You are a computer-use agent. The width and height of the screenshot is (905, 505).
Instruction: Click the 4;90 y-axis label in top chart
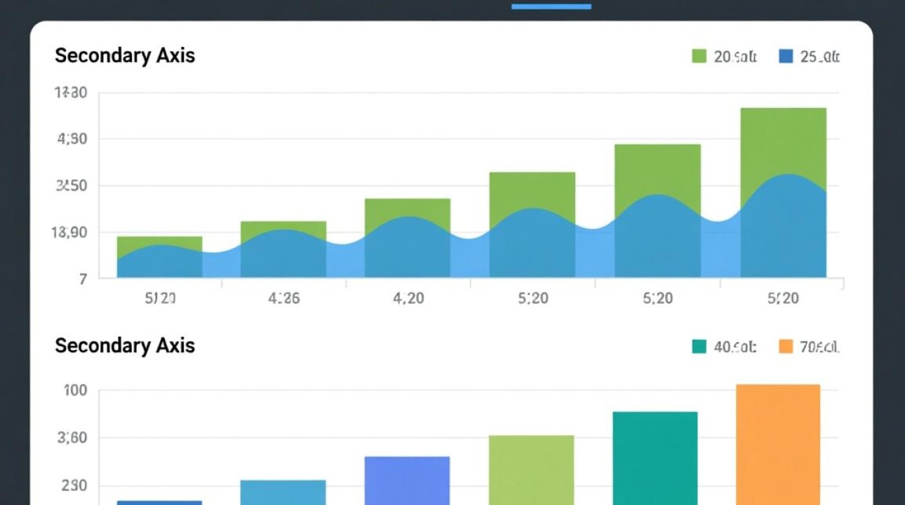(x=72, y=140)
